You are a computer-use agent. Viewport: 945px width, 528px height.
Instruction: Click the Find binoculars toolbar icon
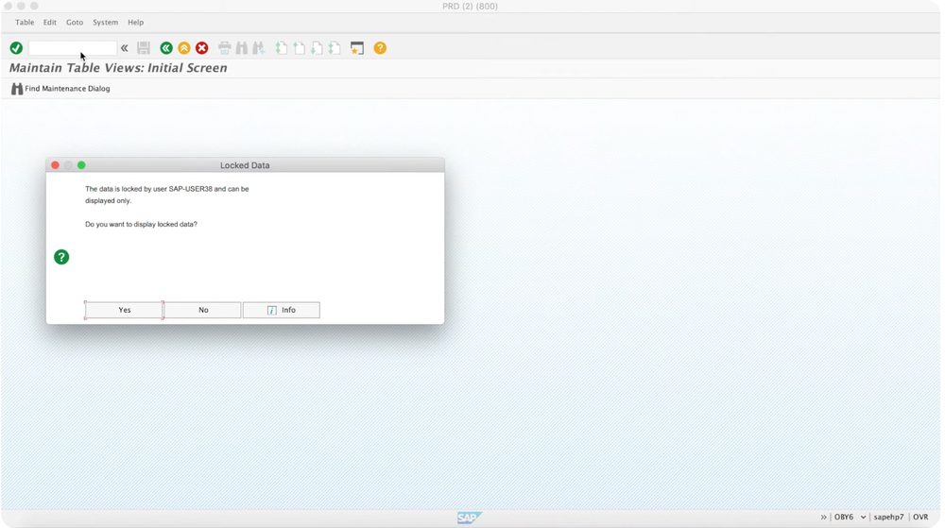(242, 48)
